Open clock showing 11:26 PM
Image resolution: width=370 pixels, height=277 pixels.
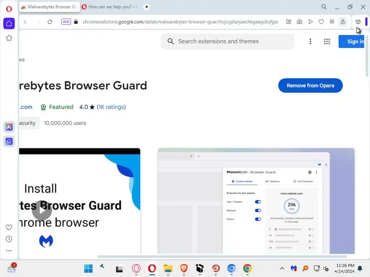344,268
